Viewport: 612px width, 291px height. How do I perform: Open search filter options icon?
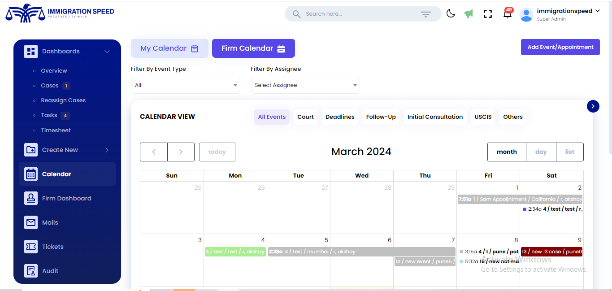tap(425, 14)
